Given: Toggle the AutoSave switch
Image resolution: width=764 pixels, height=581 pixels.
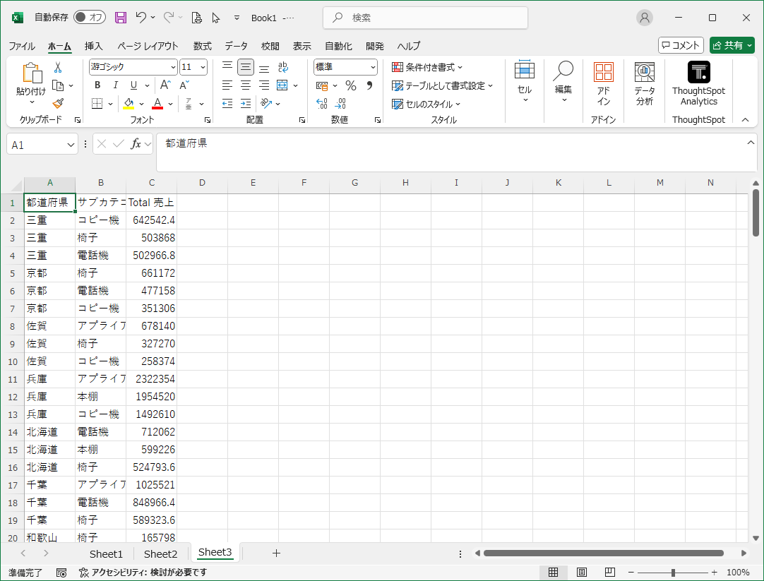Looking at the screenshot, I should tap(90, 18).
